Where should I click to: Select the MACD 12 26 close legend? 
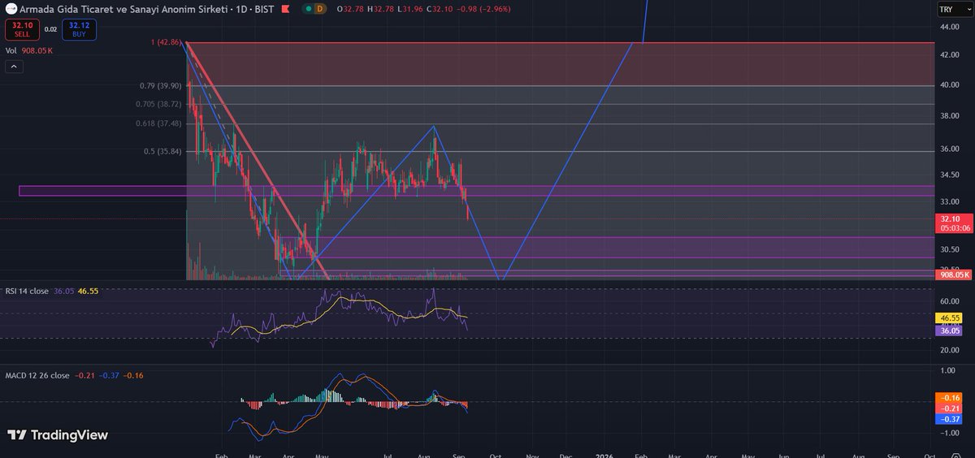coord(75,375)
